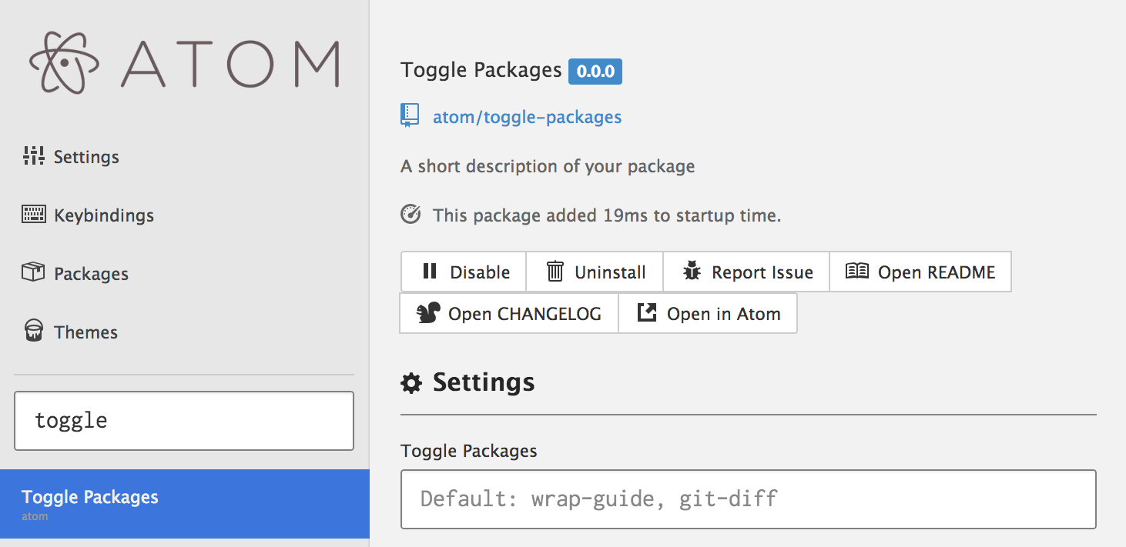Open the Settings panel in sidebar
The image size is (1126, 547).
click(71, 157)
